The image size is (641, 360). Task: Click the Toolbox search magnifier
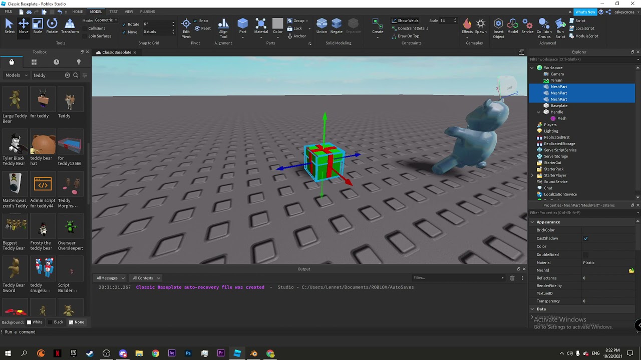(x=76, y=75)
